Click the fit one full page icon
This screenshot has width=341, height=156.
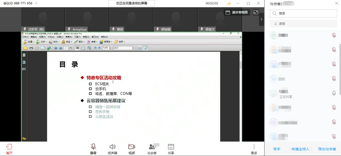145,48
